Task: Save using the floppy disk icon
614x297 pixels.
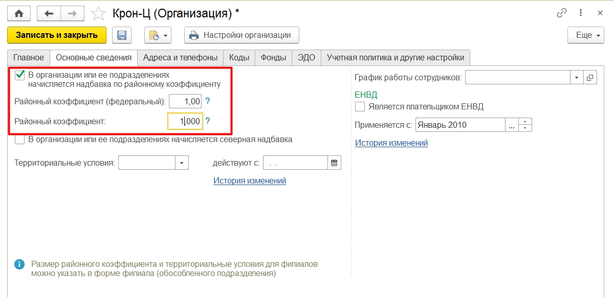Action: (x=122, y=35)
